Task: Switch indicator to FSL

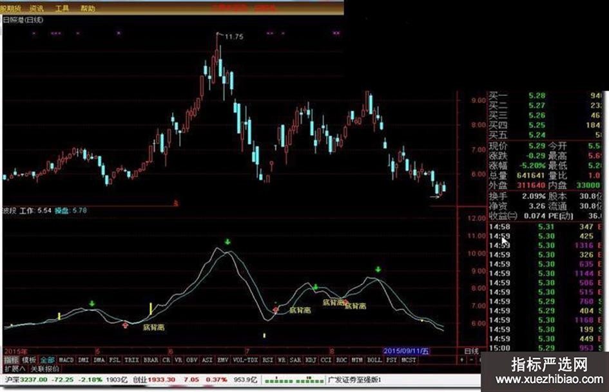Action: [x=114, y=360]
